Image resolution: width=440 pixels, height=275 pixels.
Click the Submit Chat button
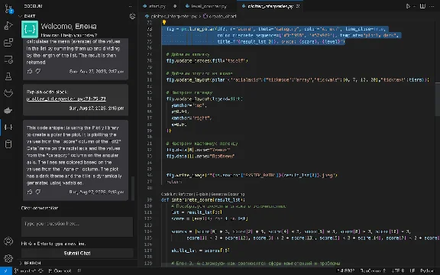(x=77, y=253)
